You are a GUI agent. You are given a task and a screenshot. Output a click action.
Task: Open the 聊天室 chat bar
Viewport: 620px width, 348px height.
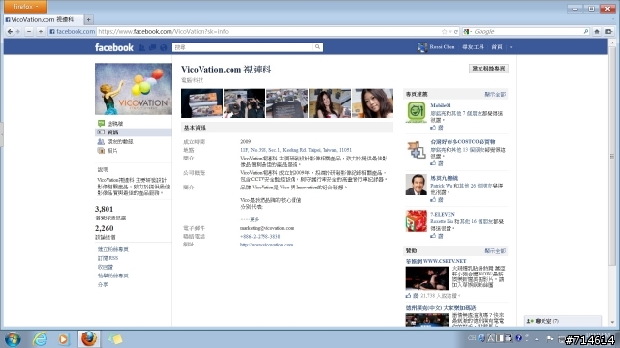click(x=563, y=321)
